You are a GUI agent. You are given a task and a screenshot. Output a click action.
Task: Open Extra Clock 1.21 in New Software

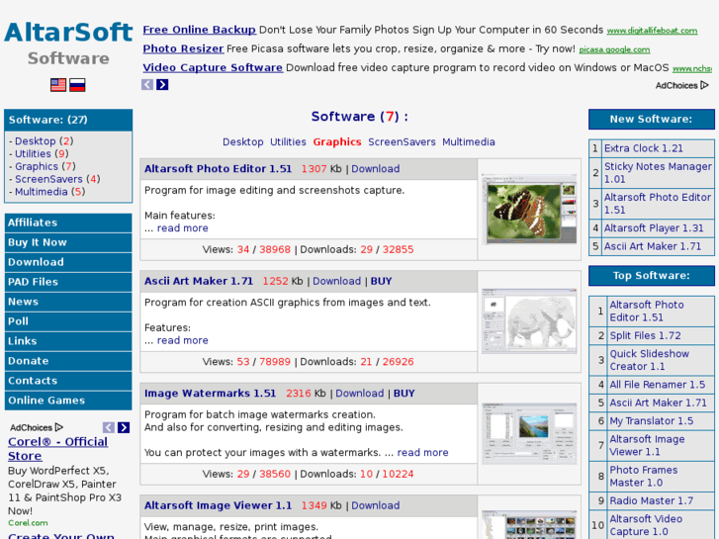pyautogui.click(x=643, y=148)
